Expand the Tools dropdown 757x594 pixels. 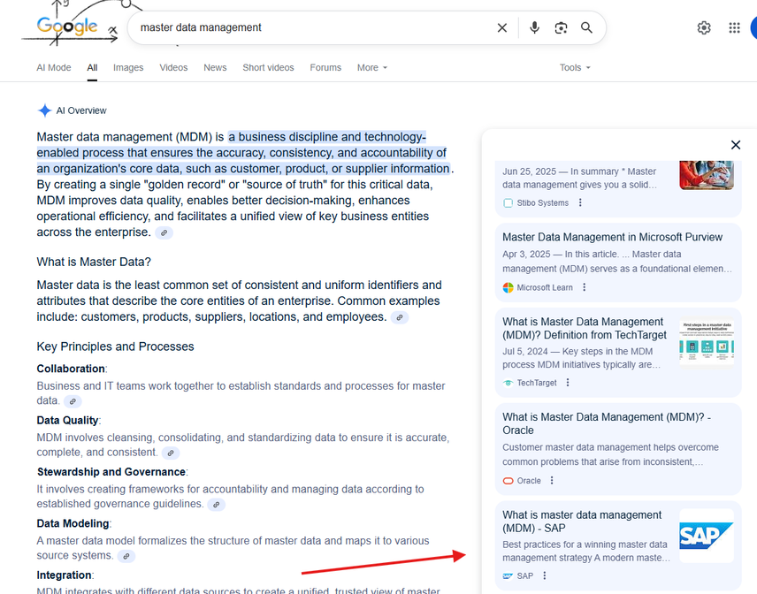[x=575, y=67]
